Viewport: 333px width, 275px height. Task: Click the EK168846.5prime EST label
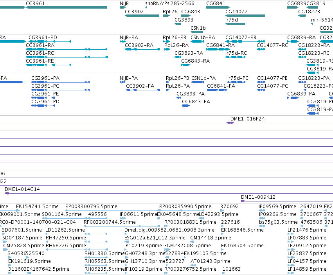click(242, 230)
